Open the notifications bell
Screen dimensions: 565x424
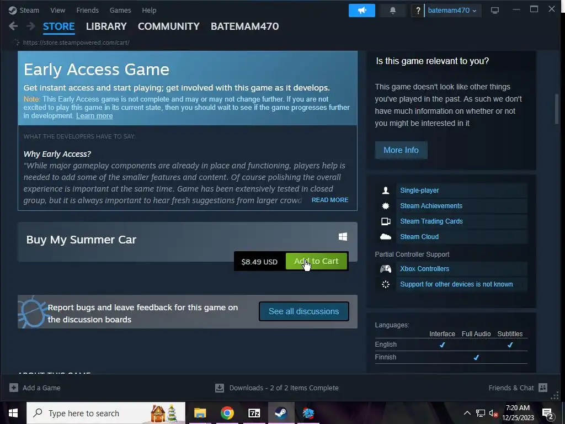(393, 10)
